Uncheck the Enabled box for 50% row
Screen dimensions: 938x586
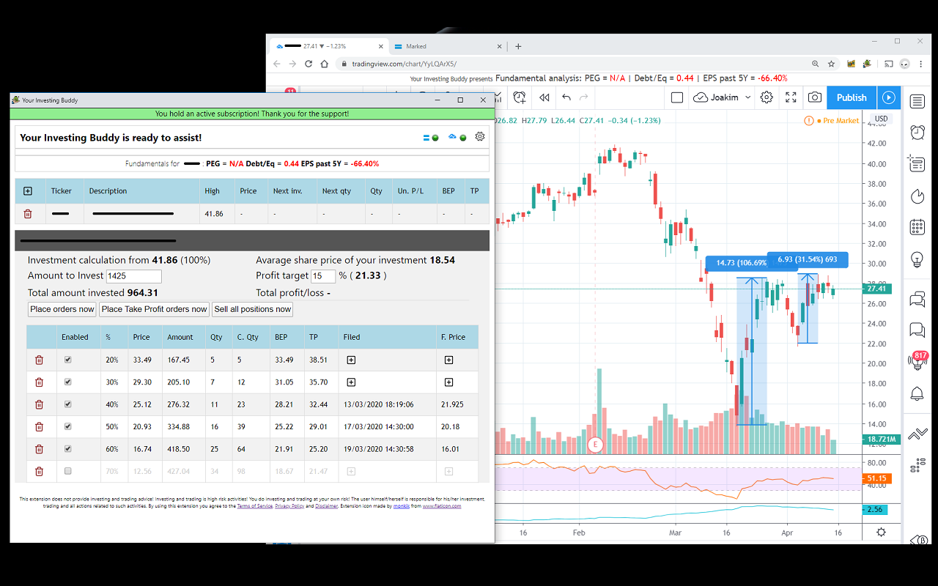pos(68,426)
